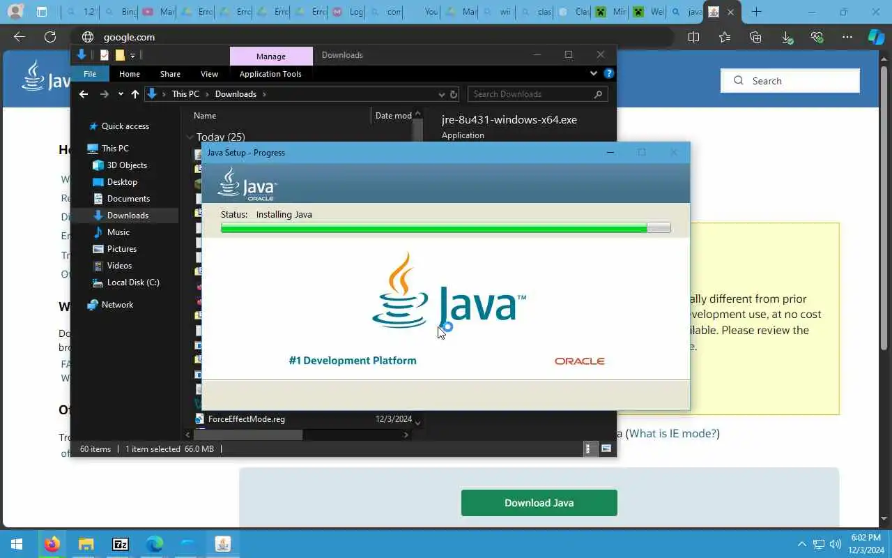
Task: Open recent locations dropdown in Explorer
Action: (x=121, y=94)
